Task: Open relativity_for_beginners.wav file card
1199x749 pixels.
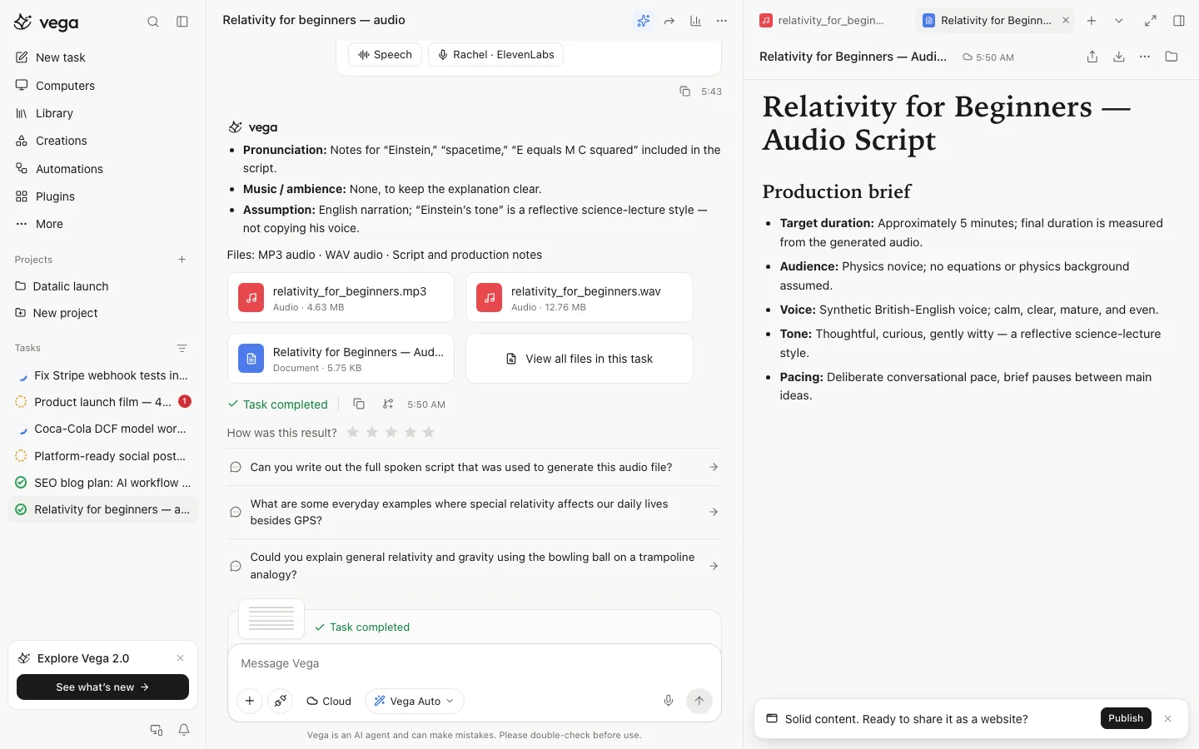Action: coord(580,298)
